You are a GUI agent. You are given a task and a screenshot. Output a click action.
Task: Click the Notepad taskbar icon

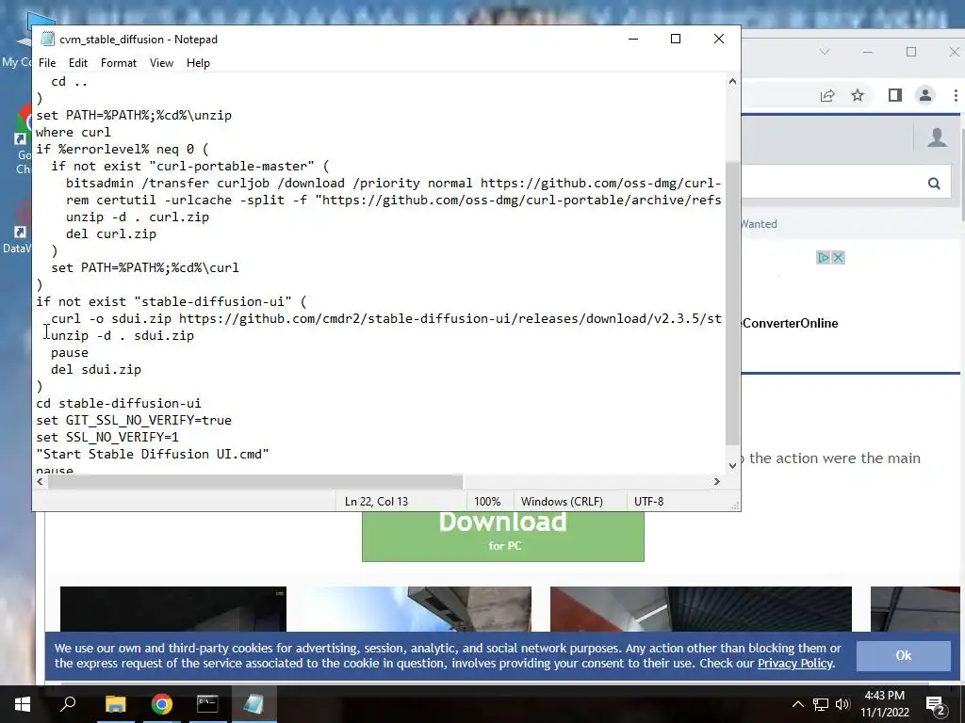254,704
